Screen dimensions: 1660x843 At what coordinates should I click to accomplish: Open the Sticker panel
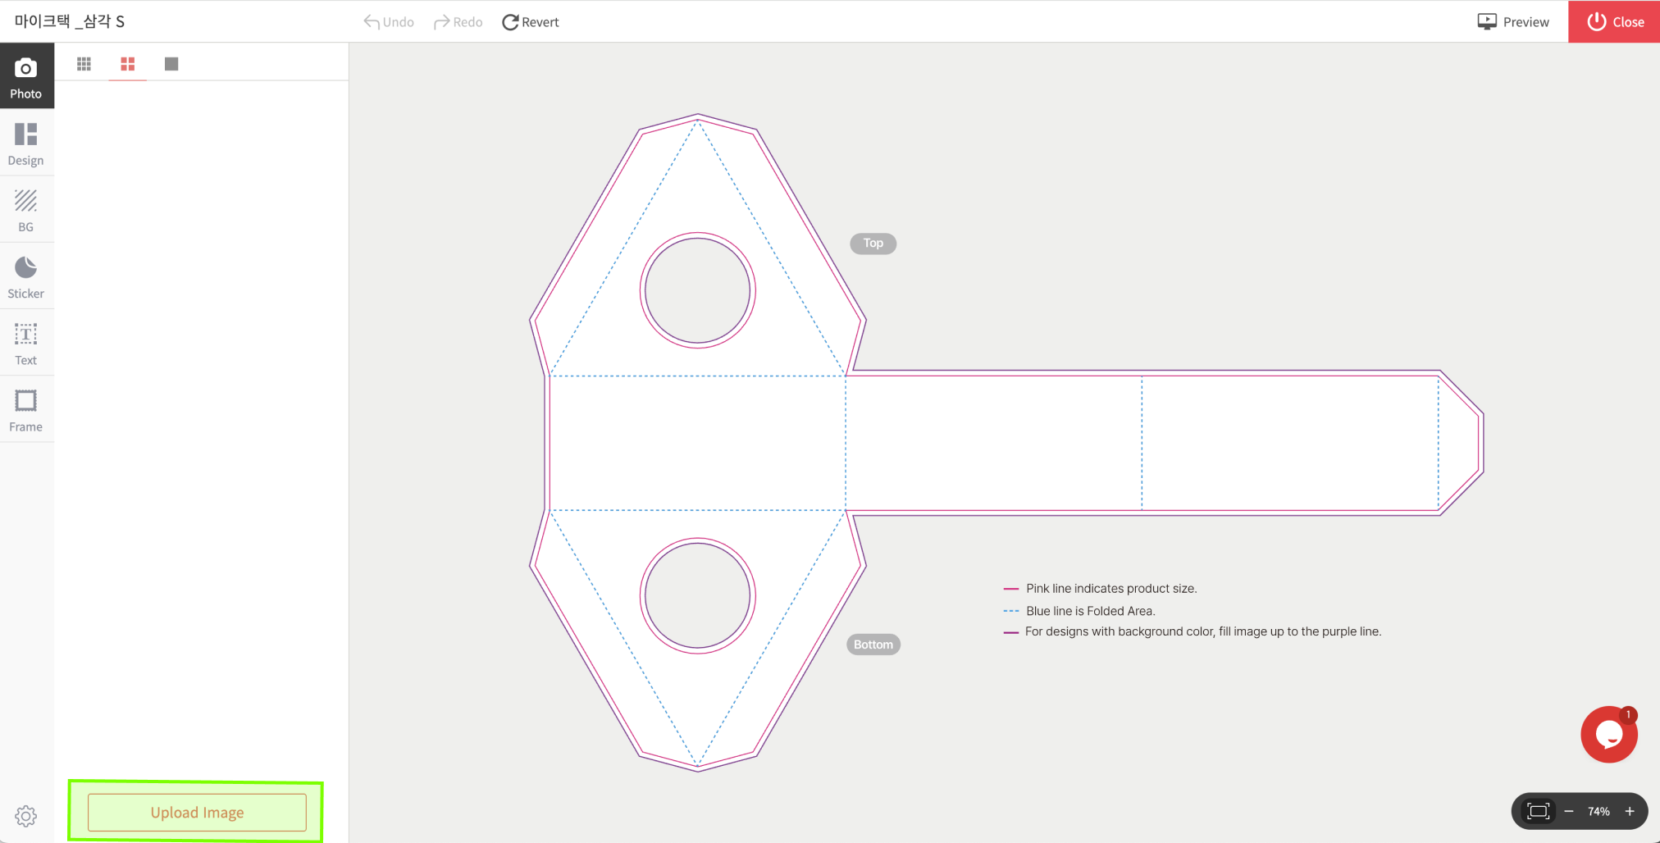26,276
